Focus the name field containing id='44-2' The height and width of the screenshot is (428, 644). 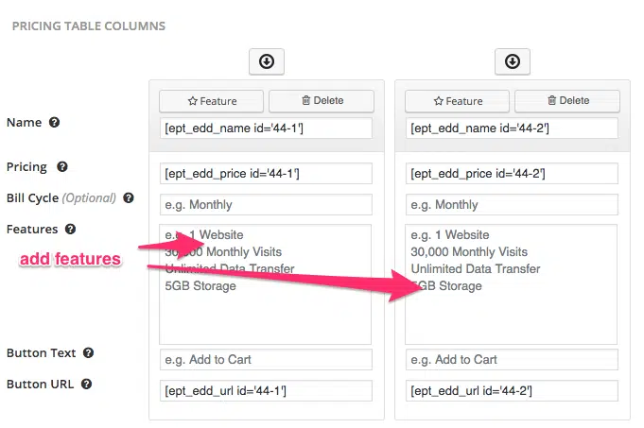click(x=512, y=128)
